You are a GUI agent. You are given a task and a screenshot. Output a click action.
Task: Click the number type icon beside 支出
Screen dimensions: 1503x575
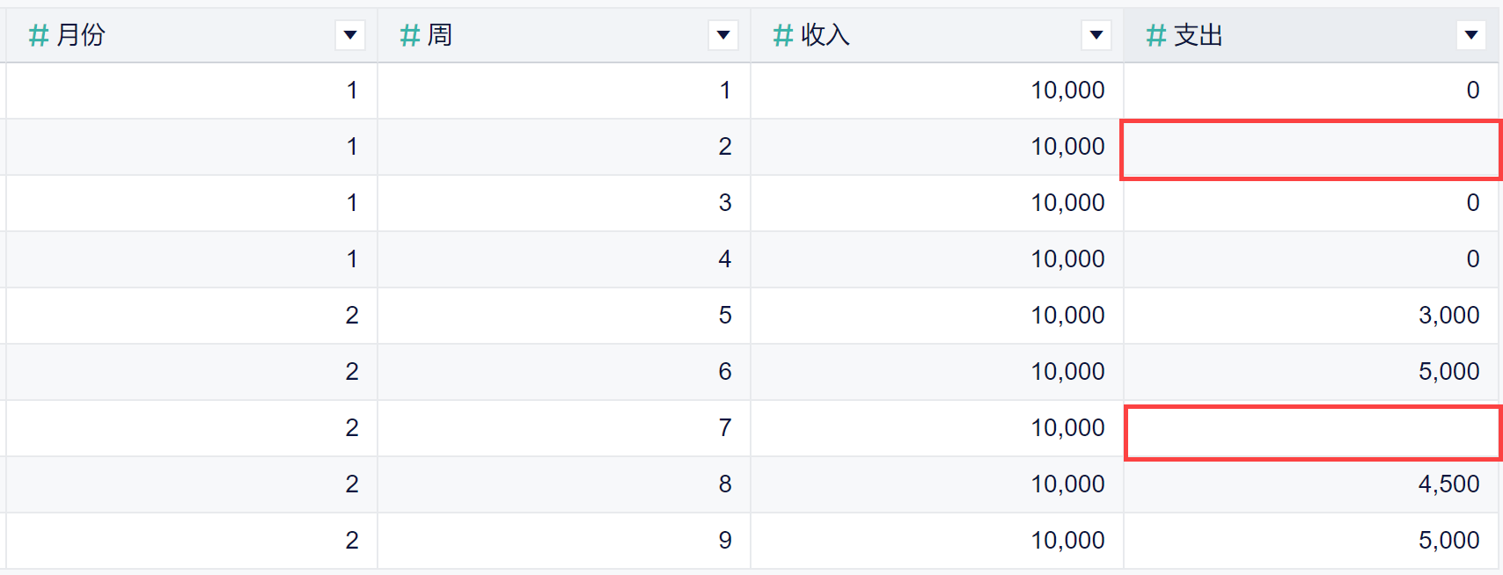click(x=1155, y=35)
